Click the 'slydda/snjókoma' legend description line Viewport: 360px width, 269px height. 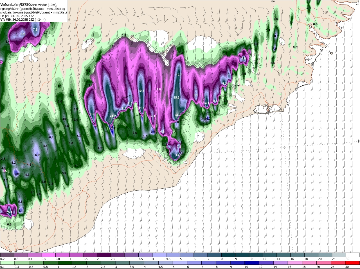click(x=34, y=12)
